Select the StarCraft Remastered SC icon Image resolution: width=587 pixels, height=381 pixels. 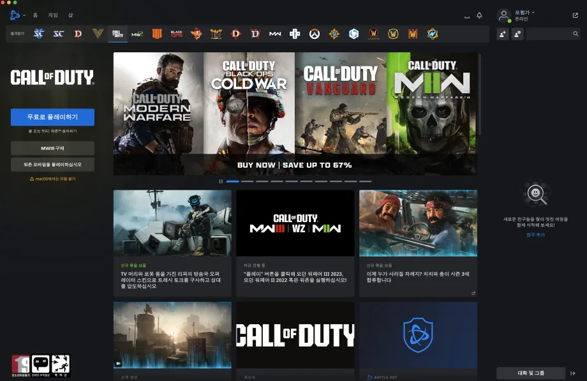[59, 34]
